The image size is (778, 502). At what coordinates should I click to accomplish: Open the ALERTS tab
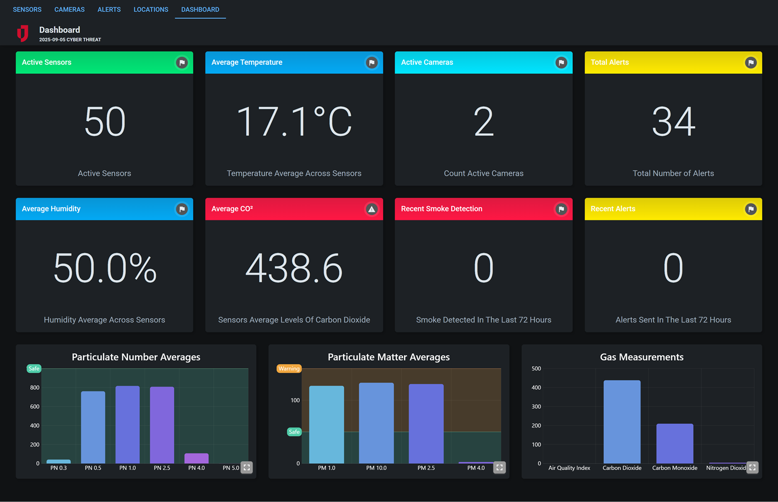109,9
